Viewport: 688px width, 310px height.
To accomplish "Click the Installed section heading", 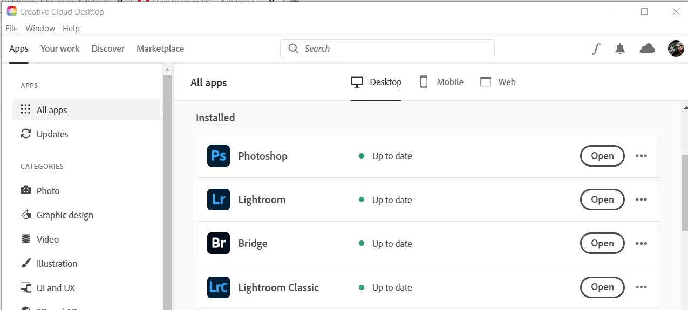I will pyautogui.click(x=215, y=118).
